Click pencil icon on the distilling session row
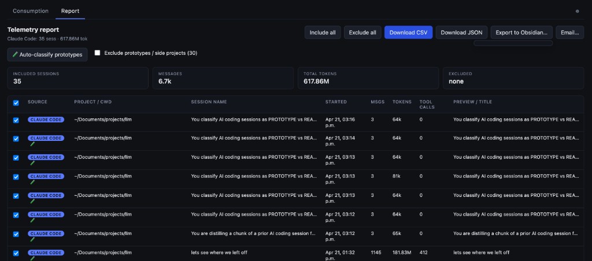This screenshot has height=261, width=592. tap(32, 240)
